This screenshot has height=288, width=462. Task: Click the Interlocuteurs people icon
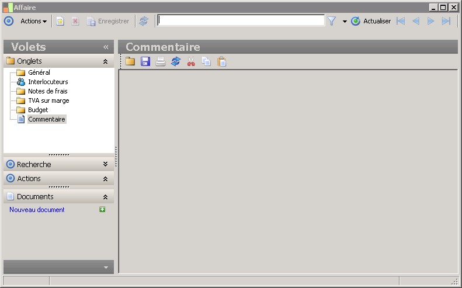click(21, 82)
